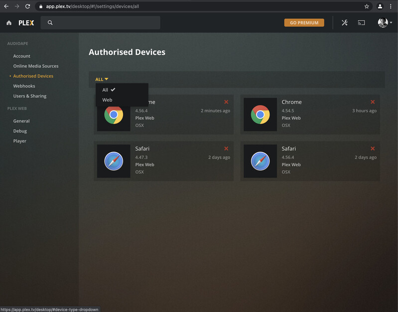Viewport: 398px width, 312px height.
Task: Go to Plex home icon
Action: click(x=9, y=23)
